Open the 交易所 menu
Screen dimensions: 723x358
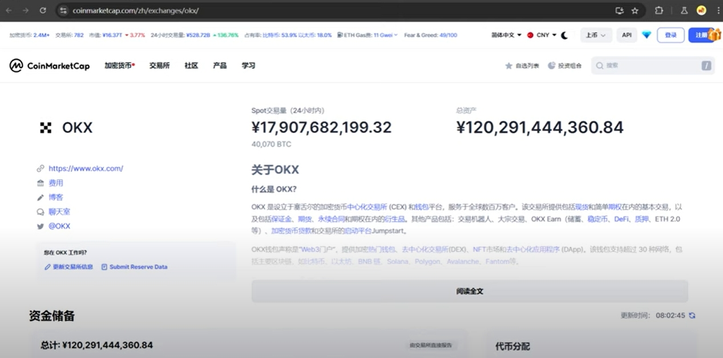click(x=160, y=66)
